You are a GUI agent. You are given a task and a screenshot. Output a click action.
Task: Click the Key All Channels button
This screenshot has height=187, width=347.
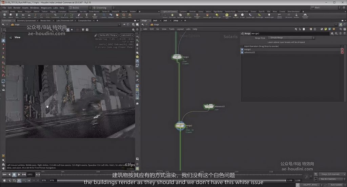(x=331, y=179)
